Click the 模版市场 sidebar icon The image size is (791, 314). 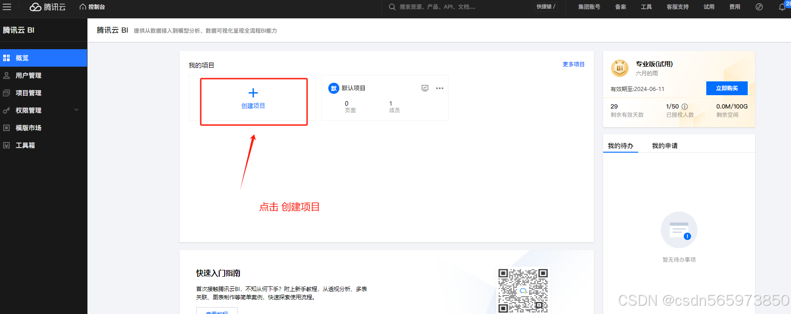tap(6, 128)
